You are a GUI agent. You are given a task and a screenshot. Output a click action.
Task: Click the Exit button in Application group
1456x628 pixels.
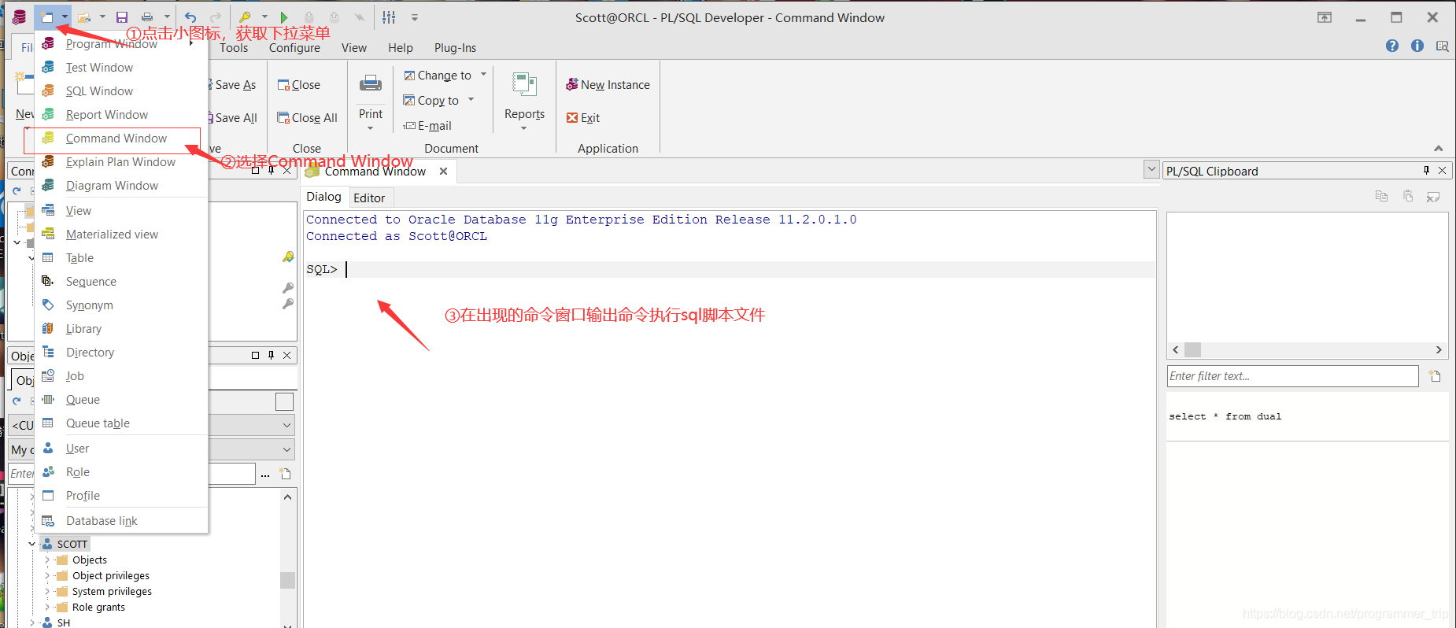(583, 118)
